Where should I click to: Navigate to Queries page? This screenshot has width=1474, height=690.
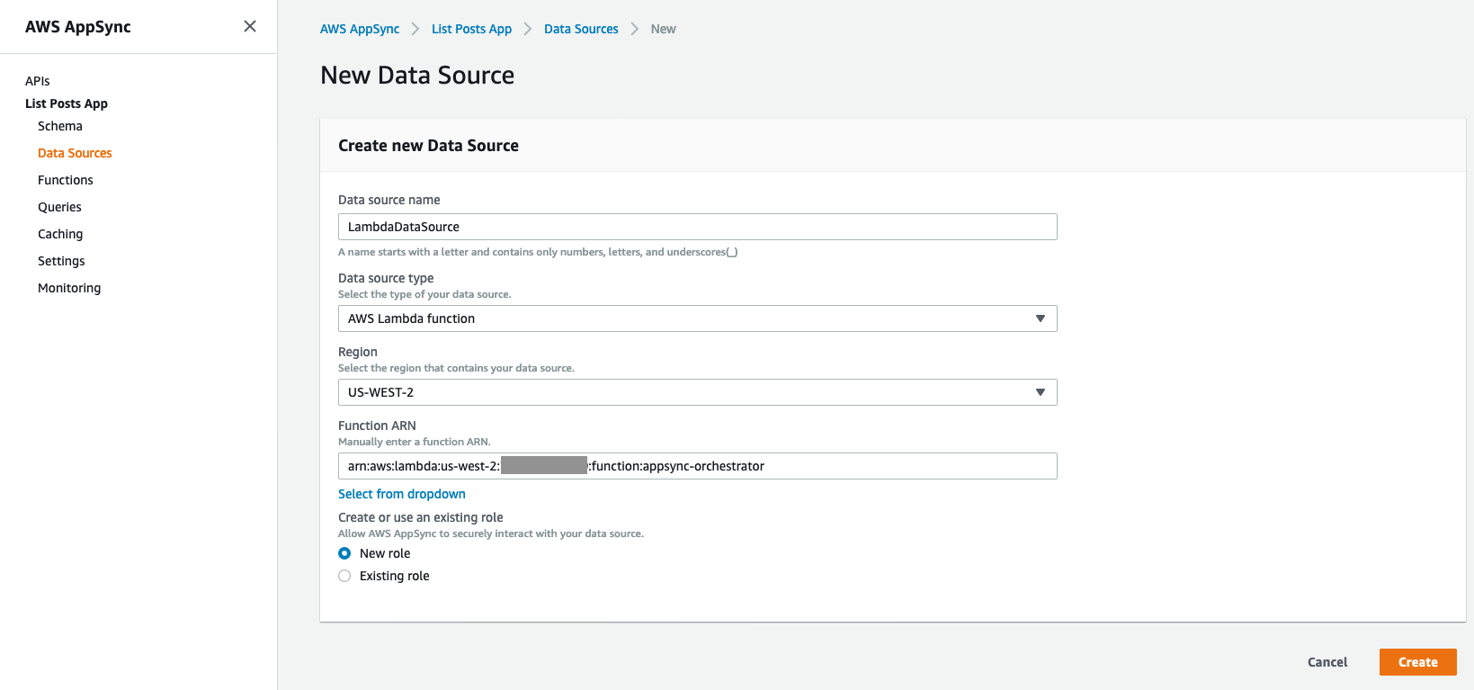pos(59,207)
